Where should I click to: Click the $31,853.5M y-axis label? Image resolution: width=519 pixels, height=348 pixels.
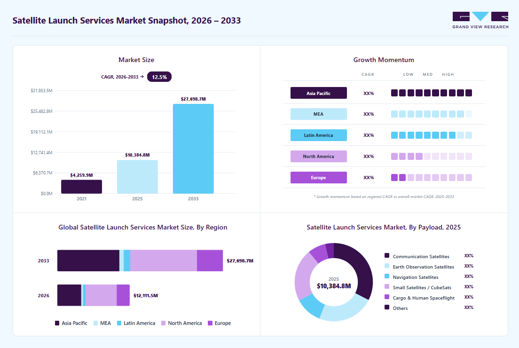(x=41, y=90)
